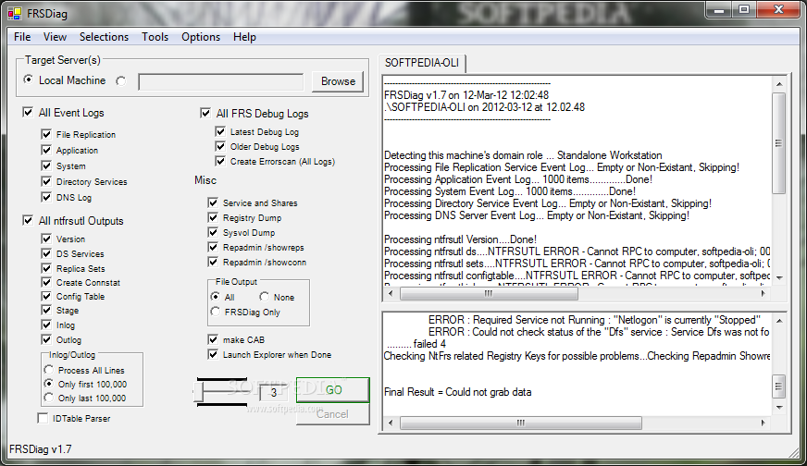Image resolution: width=807 pixels, height=466 pixels.
Task: Toggle the Outlog checkbox
Action: [x=46, y=339]
